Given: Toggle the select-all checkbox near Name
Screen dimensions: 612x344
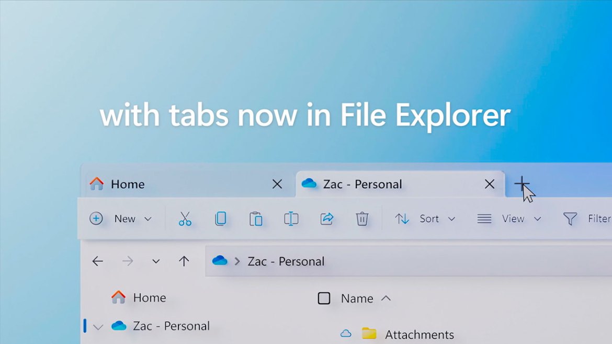Looking at the screenshot, I should tap(324, 299).
